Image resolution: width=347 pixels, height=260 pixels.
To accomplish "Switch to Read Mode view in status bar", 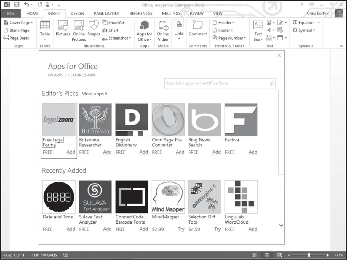I will tap(254, 255).
